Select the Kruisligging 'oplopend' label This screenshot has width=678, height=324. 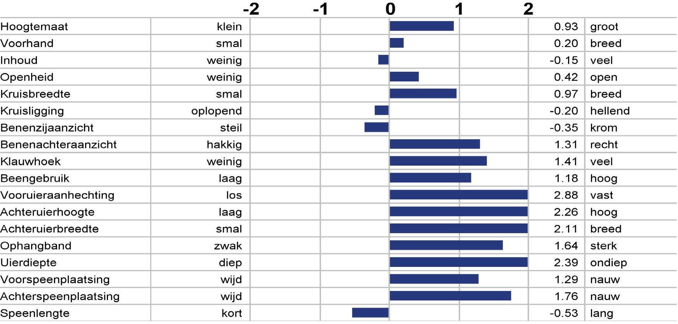coord(216,111)
